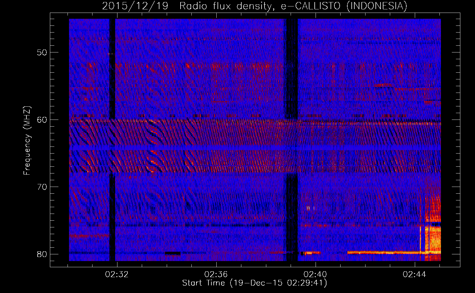The width and height of the screenshot is (475, 293).
Task: Click the '02:32' time tick label
Action: click(x=117, y=275)
